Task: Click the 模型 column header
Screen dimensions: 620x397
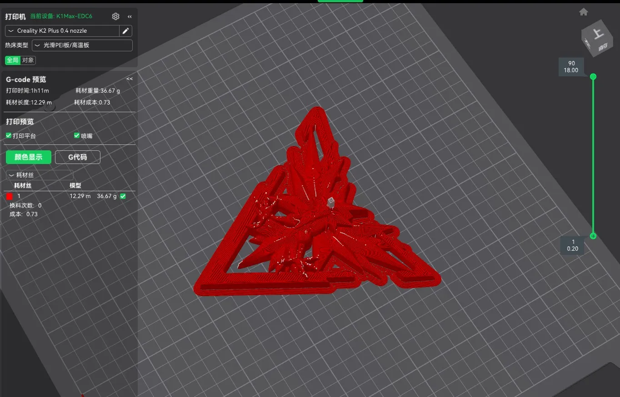Action: tap(75, 186)
